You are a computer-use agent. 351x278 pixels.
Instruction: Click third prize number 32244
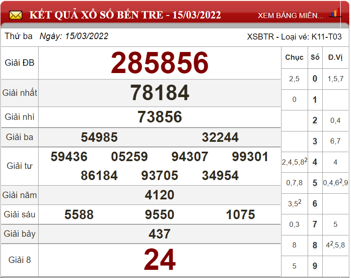coord(220,137)
